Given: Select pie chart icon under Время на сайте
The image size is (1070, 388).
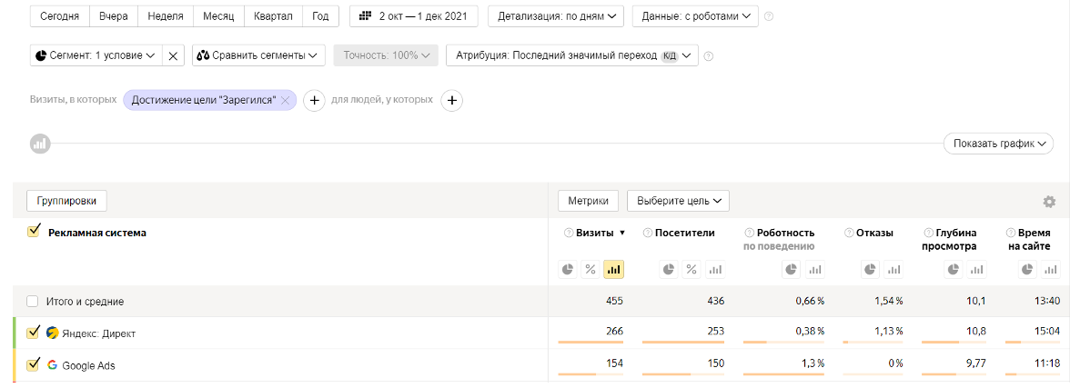Looking at the screenshot, I should click(1027, 269).
